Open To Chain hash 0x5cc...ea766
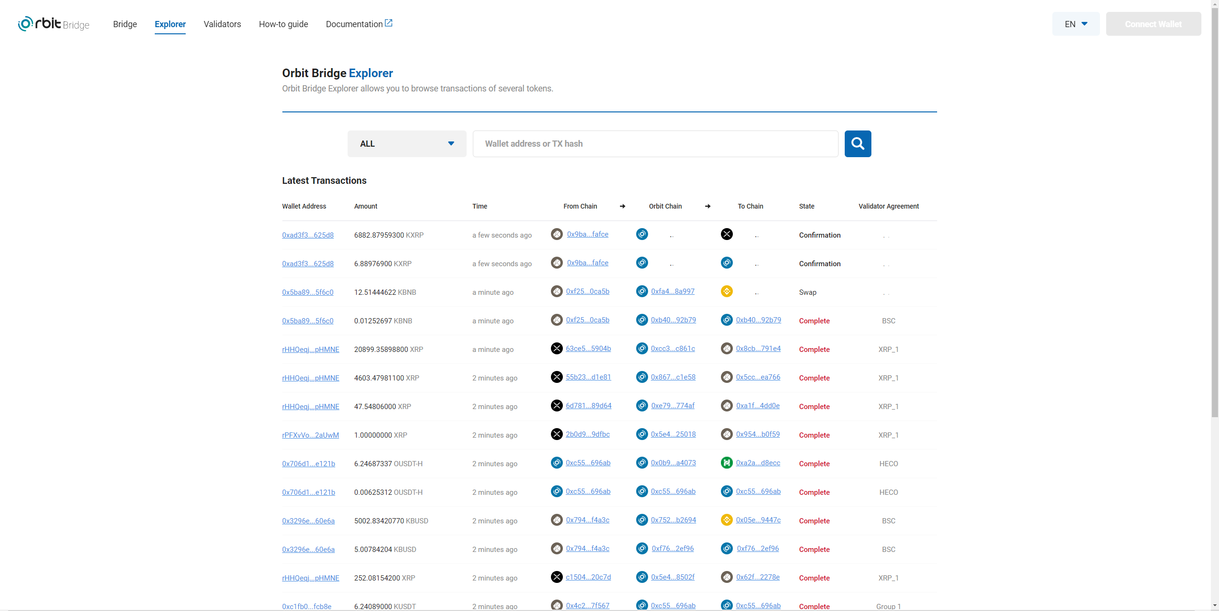Screen dimensions: 1219x611 [758, 377]
